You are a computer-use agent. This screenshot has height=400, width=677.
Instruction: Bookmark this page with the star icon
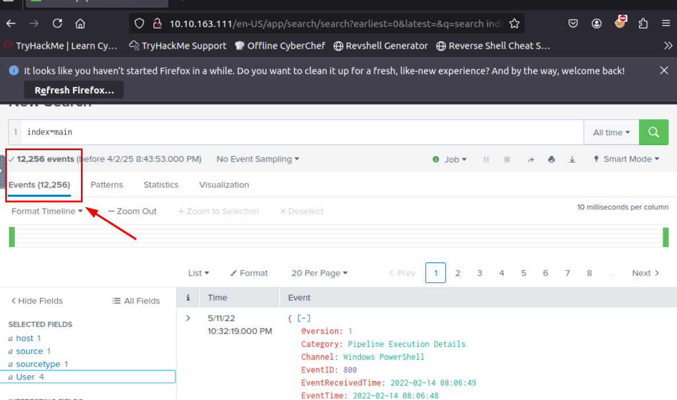514,23
